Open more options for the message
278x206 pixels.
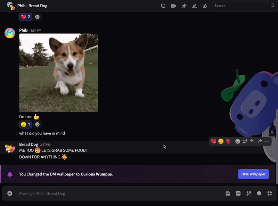[x=267, y=141]
